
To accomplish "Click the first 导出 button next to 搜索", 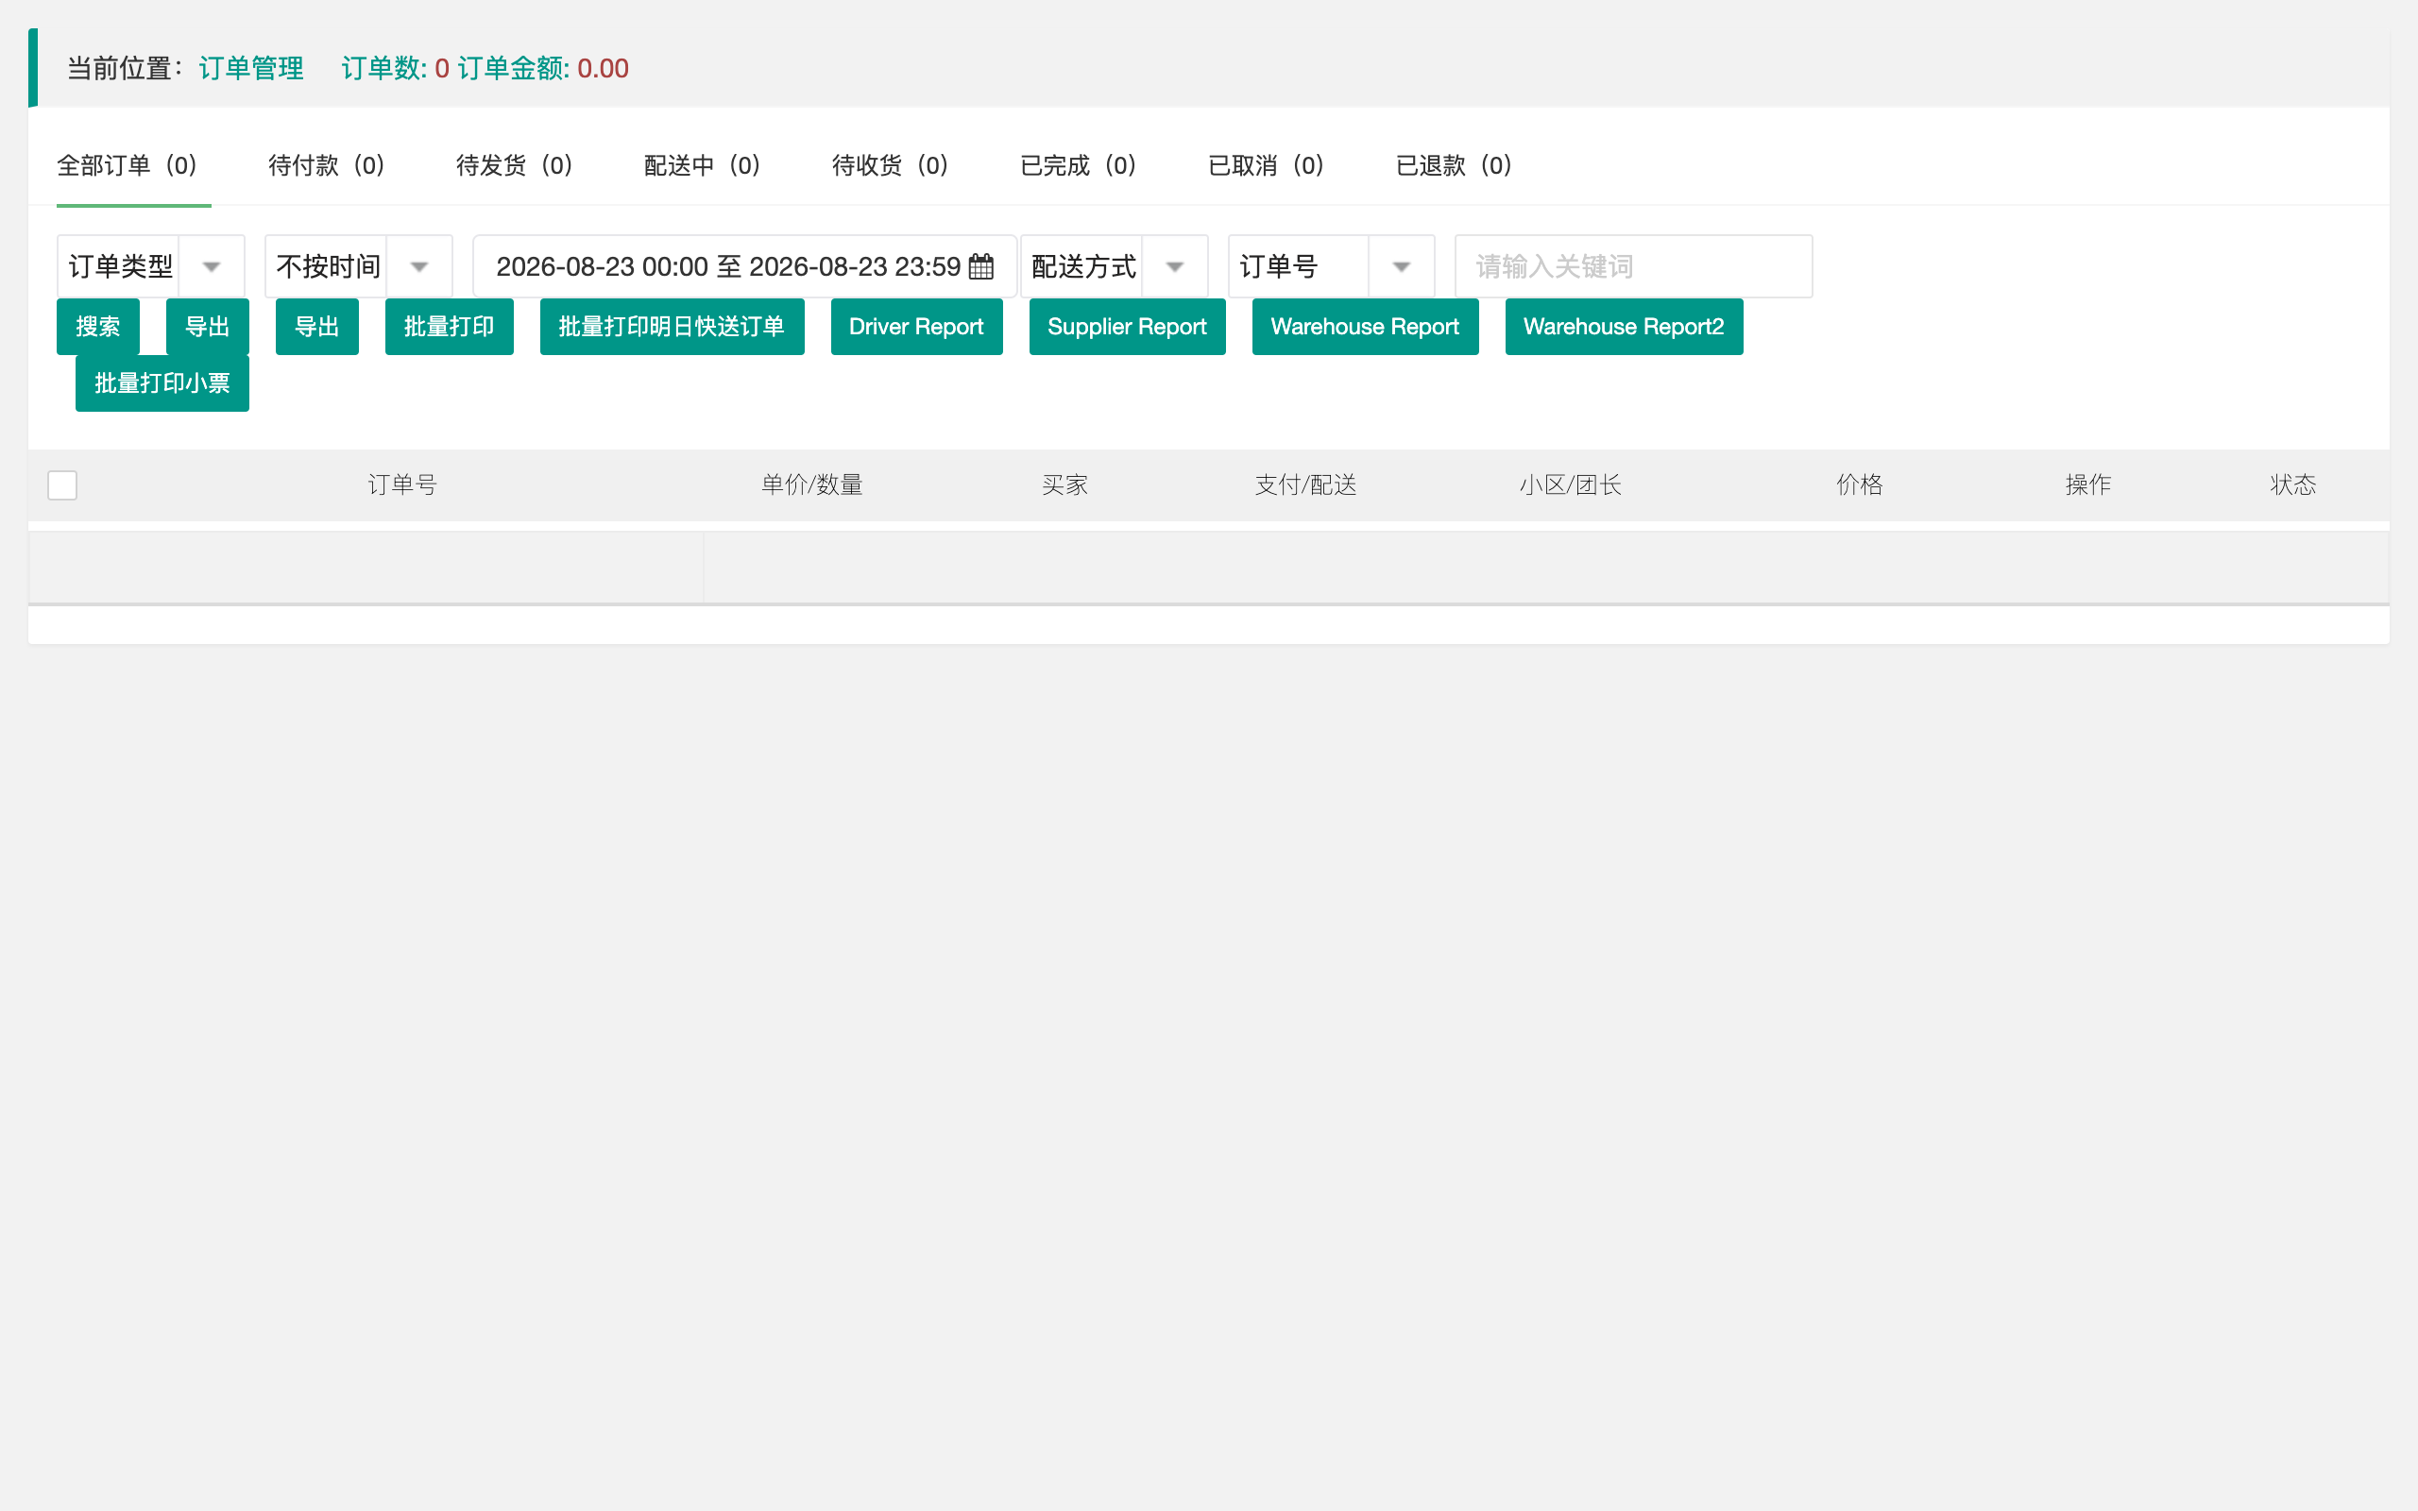I will coord(208,327).
